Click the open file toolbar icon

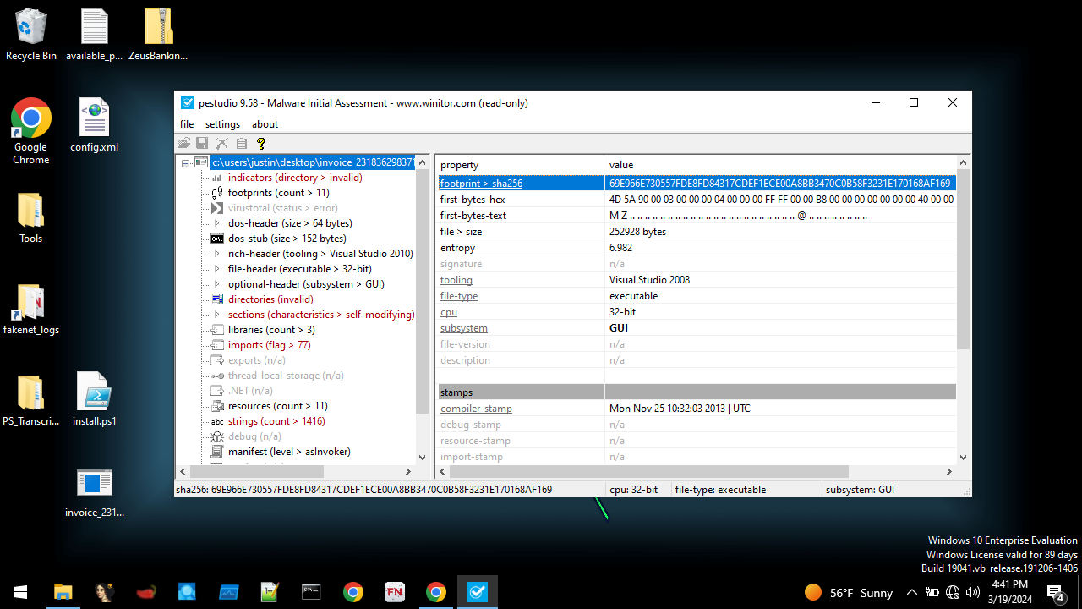pos(184,143)
